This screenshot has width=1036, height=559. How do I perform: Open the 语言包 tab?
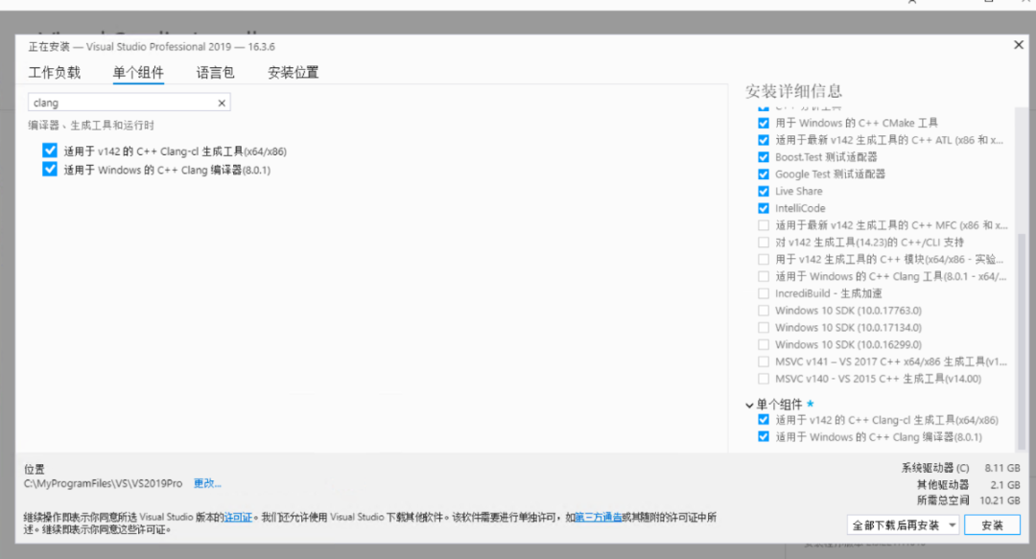(x=216, y=73)
